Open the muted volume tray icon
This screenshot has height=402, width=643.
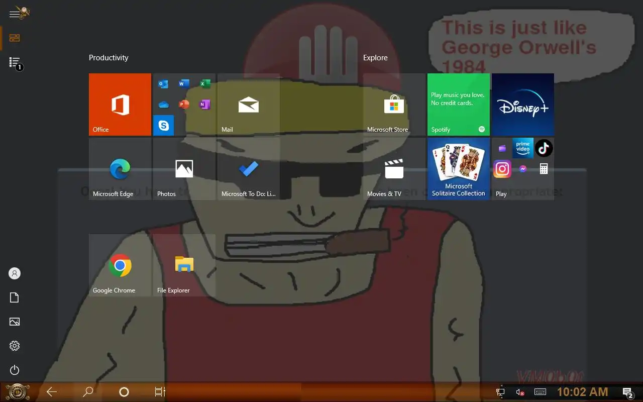coord(520,392)
